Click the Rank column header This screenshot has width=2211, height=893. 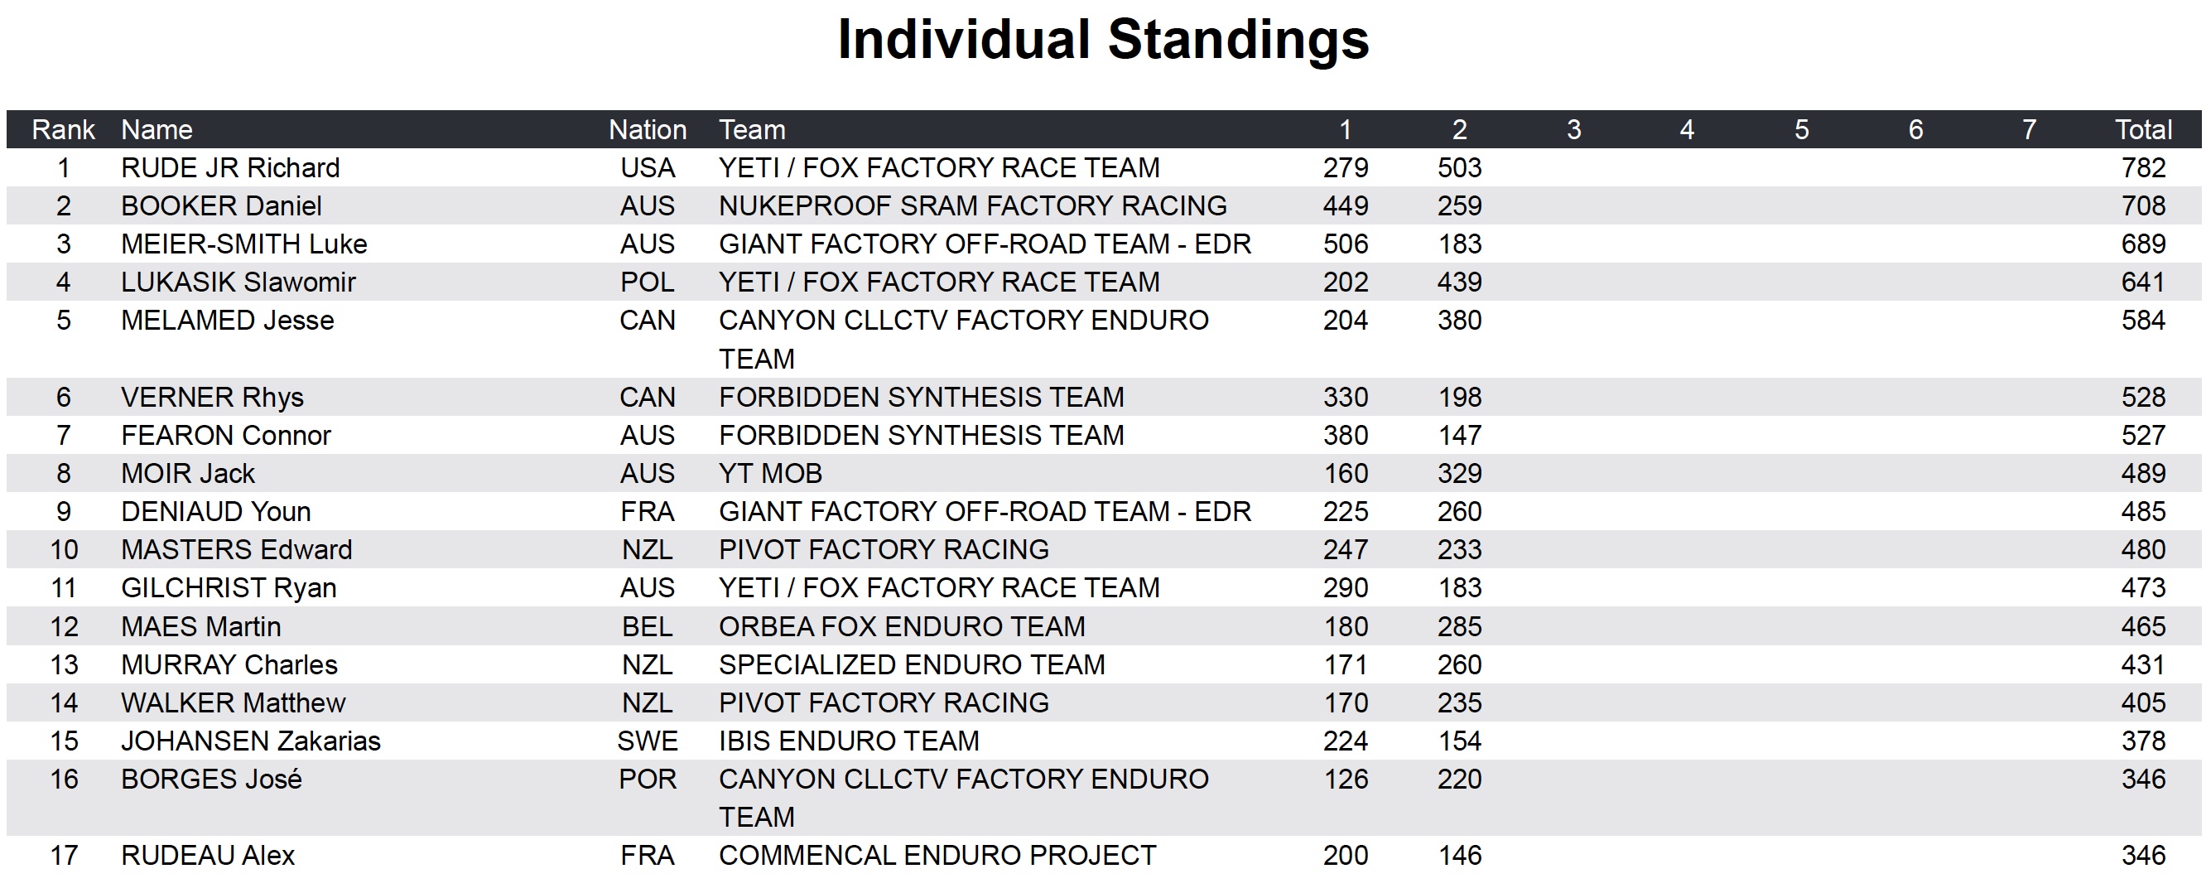[63, 130]
